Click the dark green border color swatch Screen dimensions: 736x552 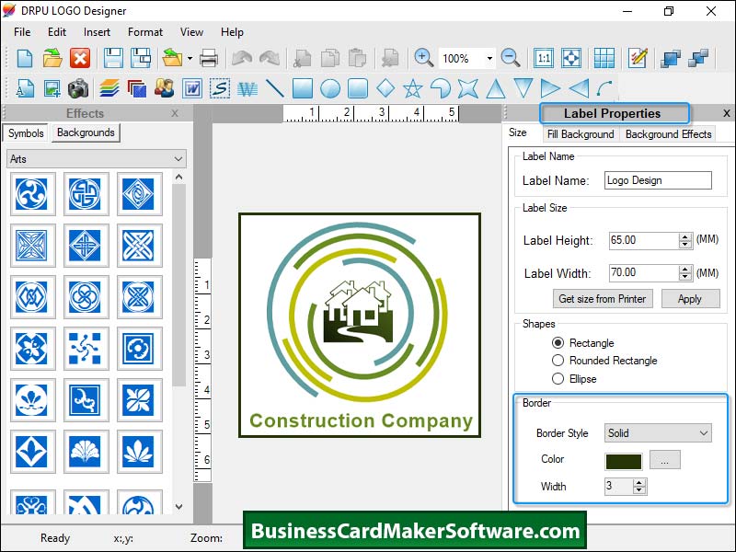point(623,460)
